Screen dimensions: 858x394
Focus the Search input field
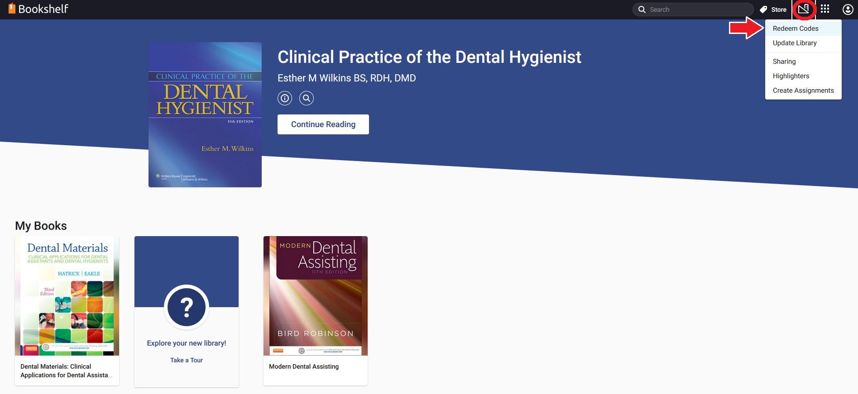click(x=693, y=9)
